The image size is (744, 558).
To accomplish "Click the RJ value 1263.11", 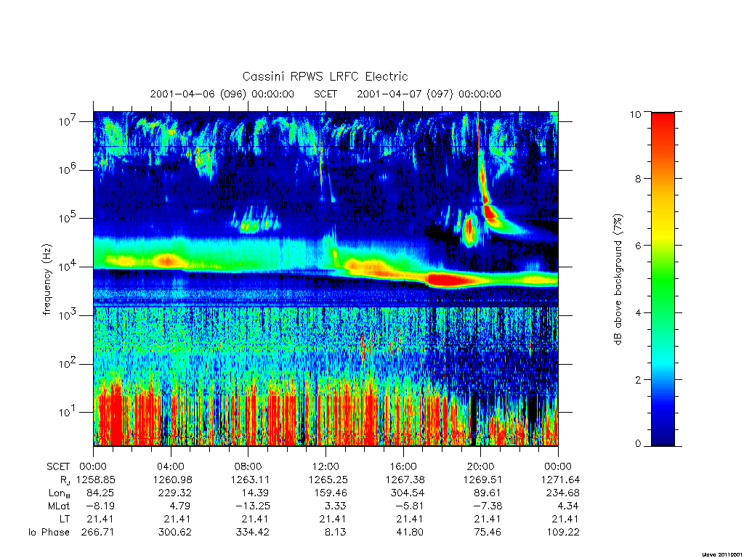I will point(251,480).
